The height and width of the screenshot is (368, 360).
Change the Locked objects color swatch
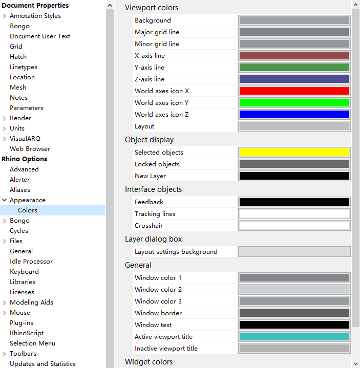(x=294, y=164)
